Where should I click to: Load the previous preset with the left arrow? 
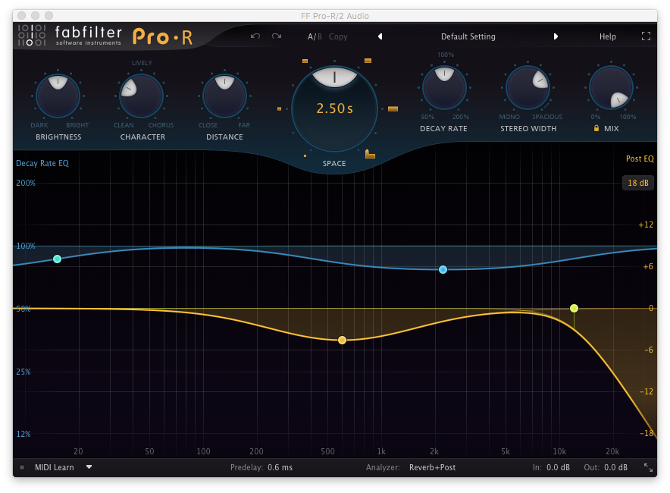380,36
